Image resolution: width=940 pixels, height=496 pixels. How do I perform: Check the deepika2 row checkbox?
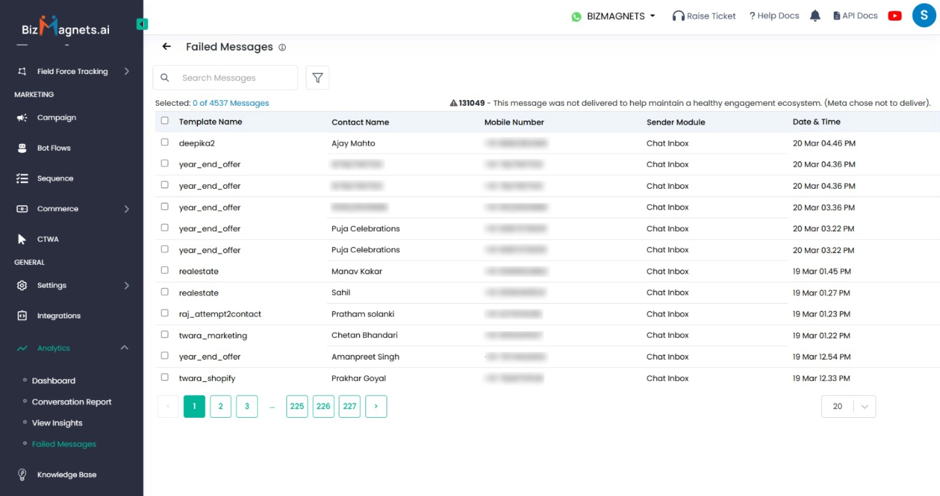pyautogui.click(x=165, y=142)
